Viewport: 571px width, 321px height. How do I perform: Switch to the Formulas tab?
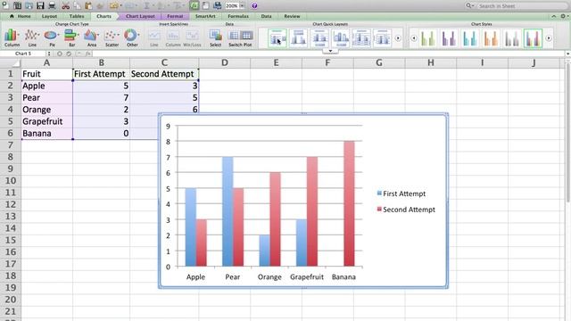(238, 16)
